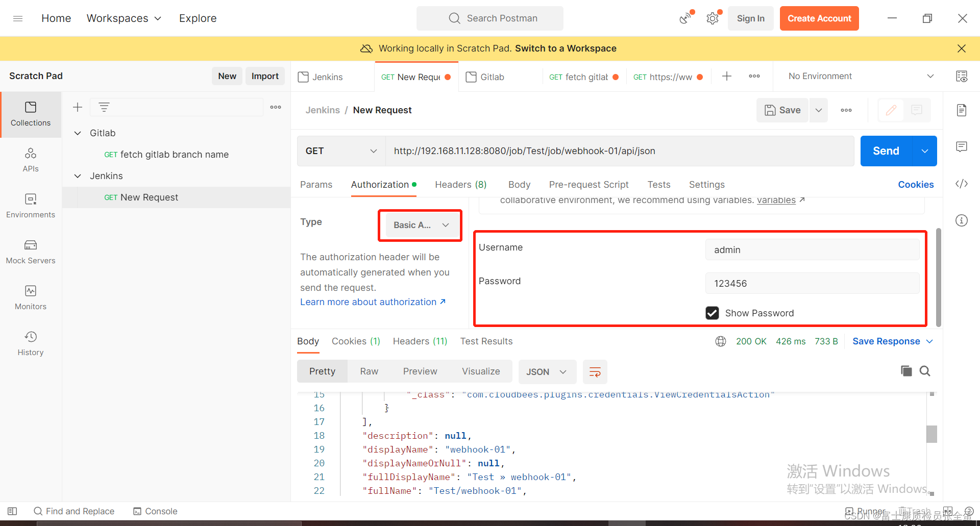Open the tab overflow options menu

[754, 77]
